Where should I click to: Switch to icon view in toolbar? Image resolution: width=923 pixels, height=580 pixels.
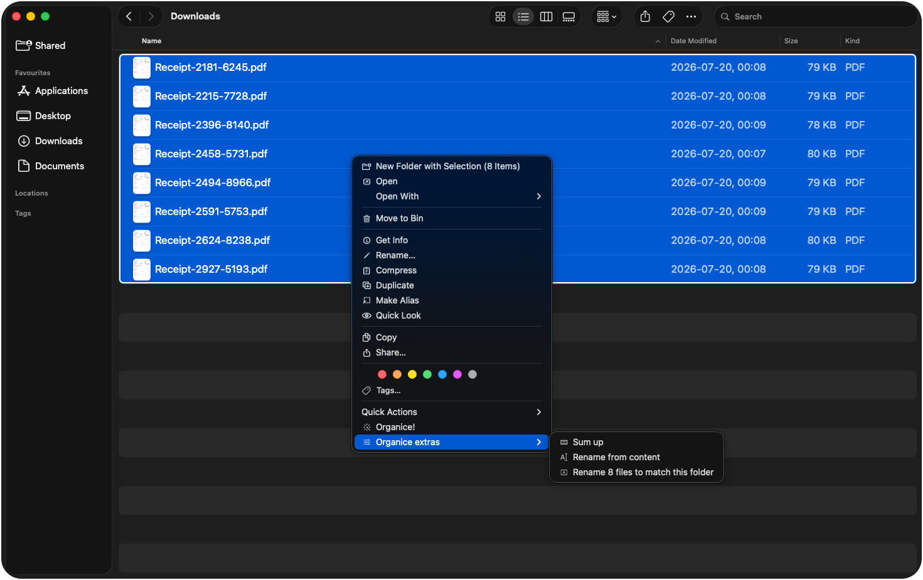click(500, 17)
